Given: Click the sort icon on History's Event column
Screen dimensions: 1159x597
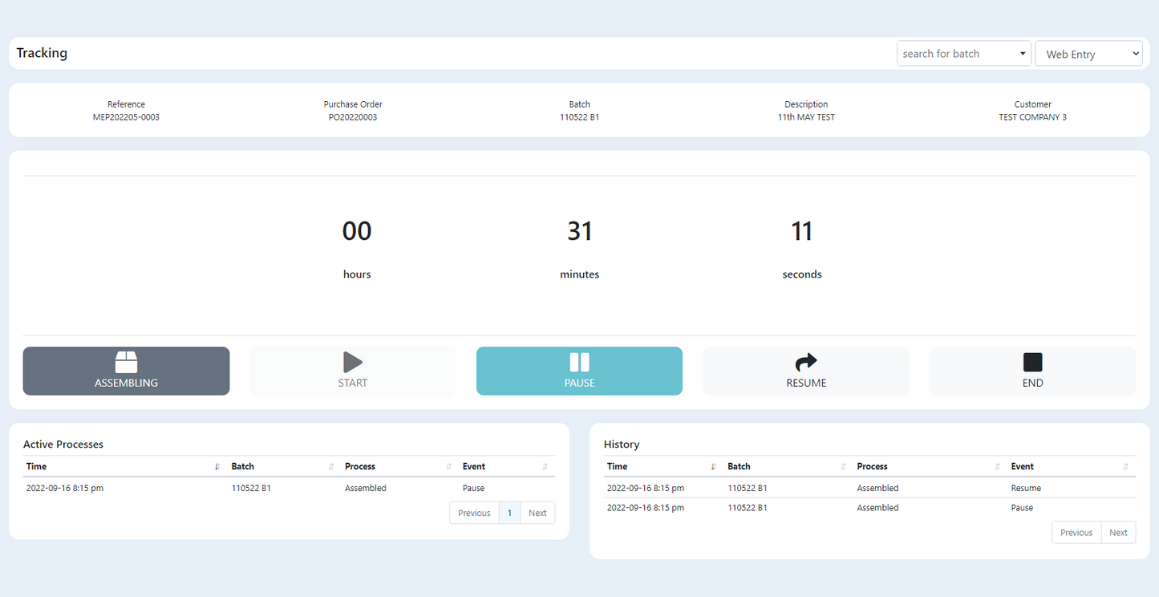Looking at the screenshot, I should pyautogui.click(x=1125, y=466).
